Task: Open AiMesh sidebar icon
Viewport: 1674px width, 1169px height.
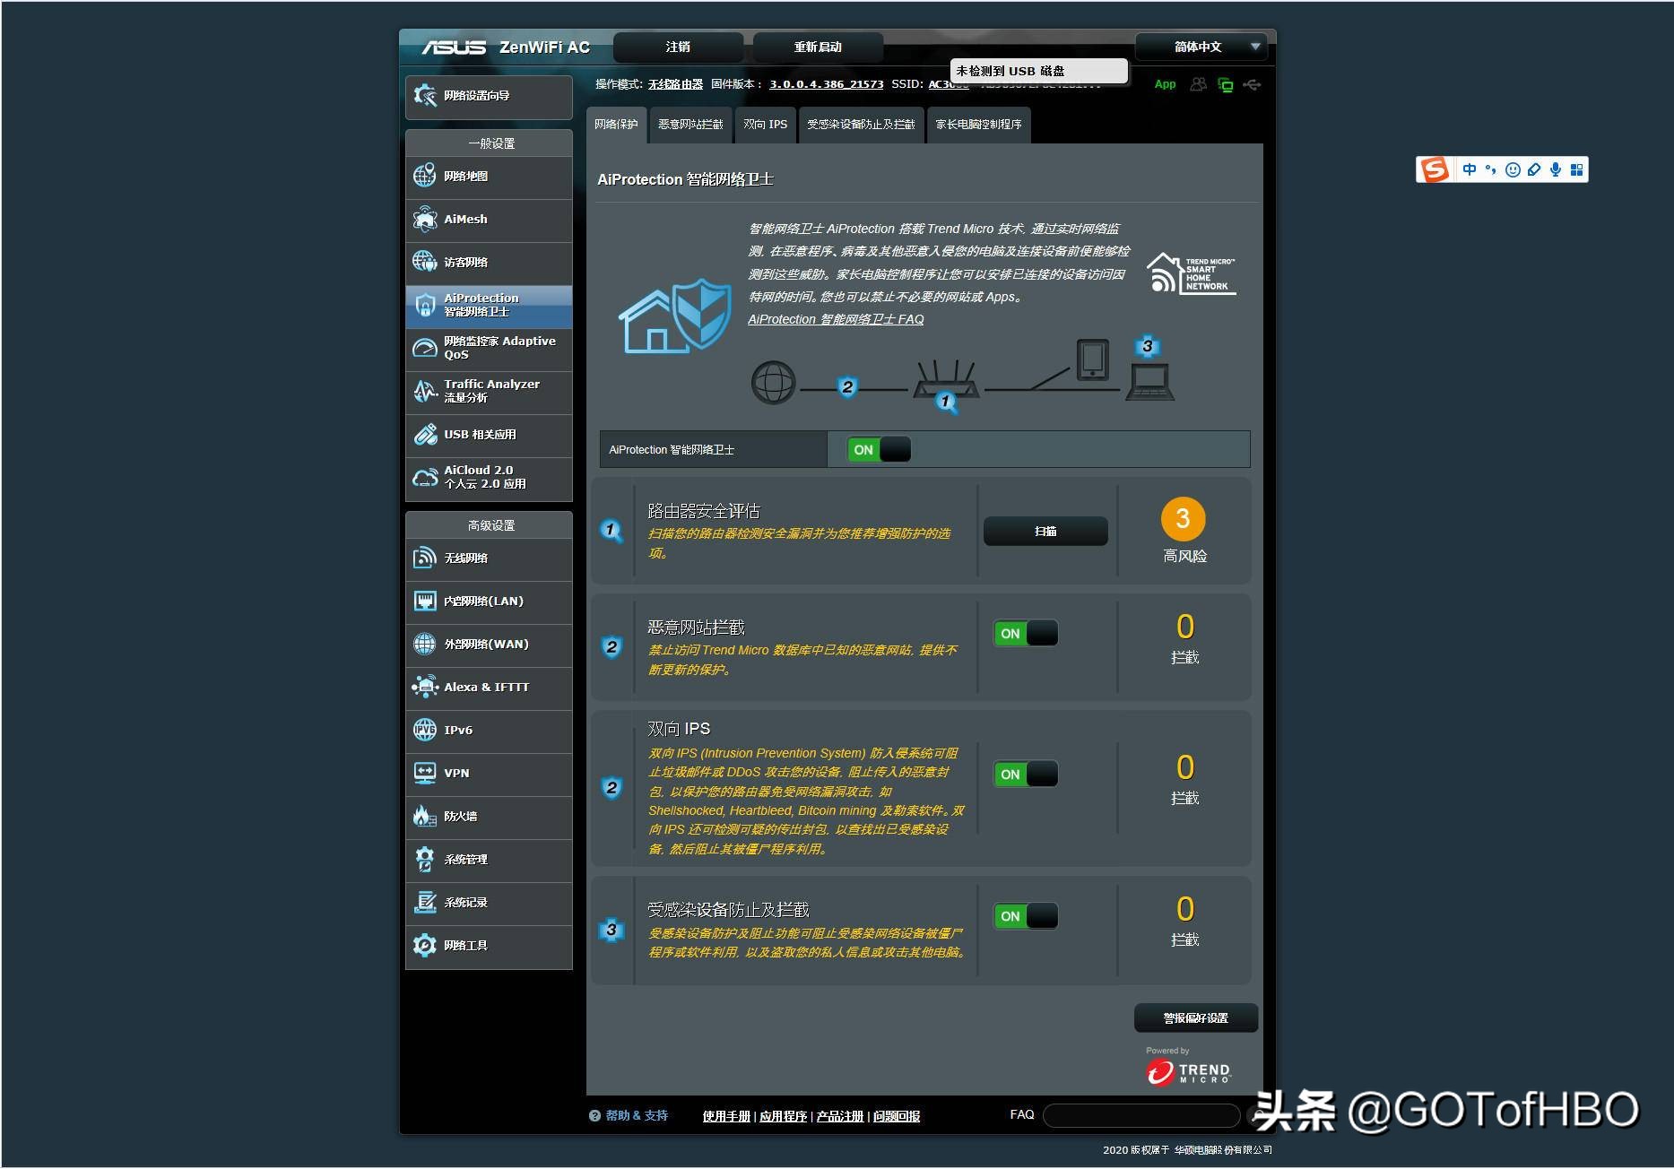Action: point(425,219)
